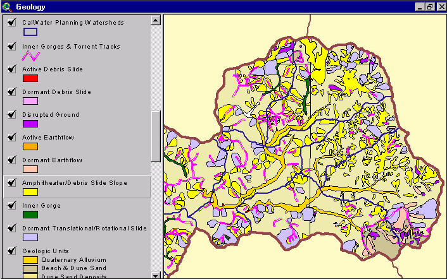
Task: Click the lavender Dormant Translational Slide swatch
Action: coord(30,237)
